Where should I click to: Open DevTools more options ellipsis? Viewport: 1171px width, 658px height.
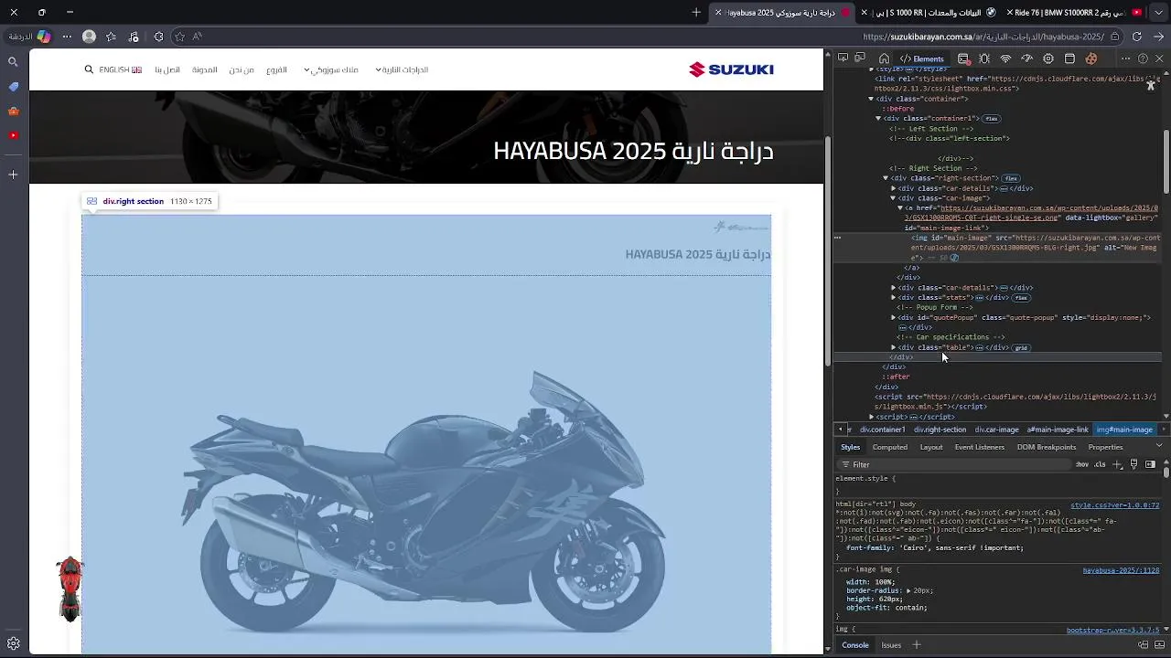tap(1126, 58)
